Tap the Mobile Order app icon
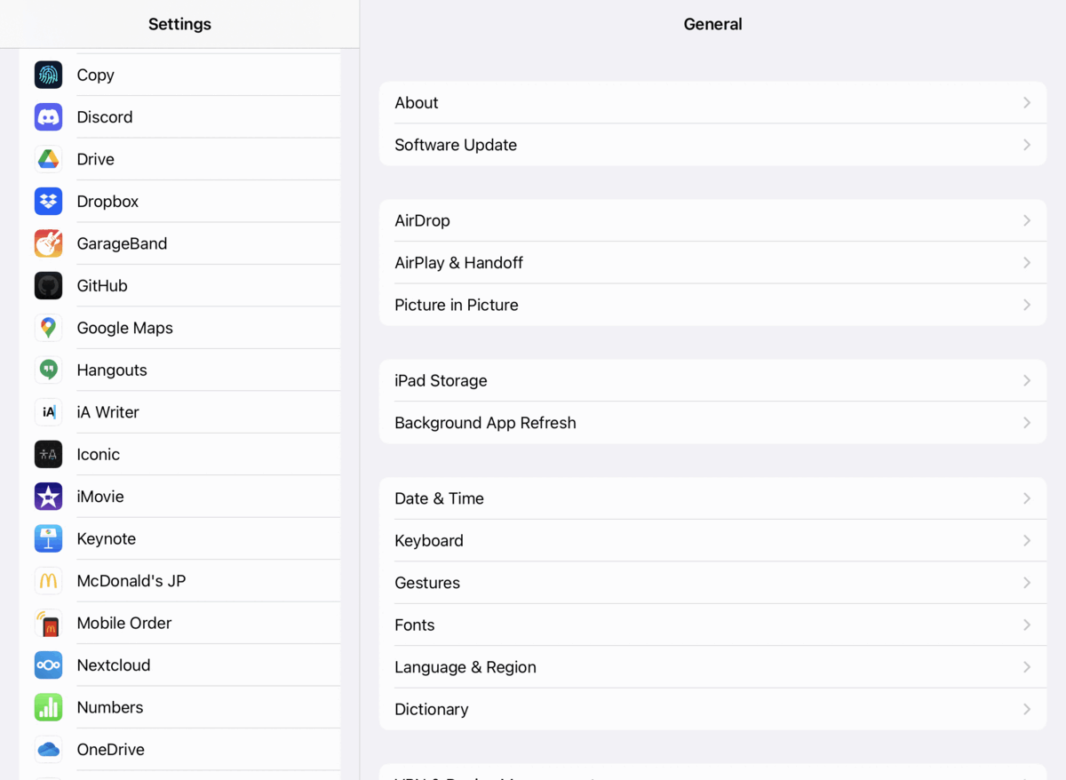 click(x=48, y=623)
